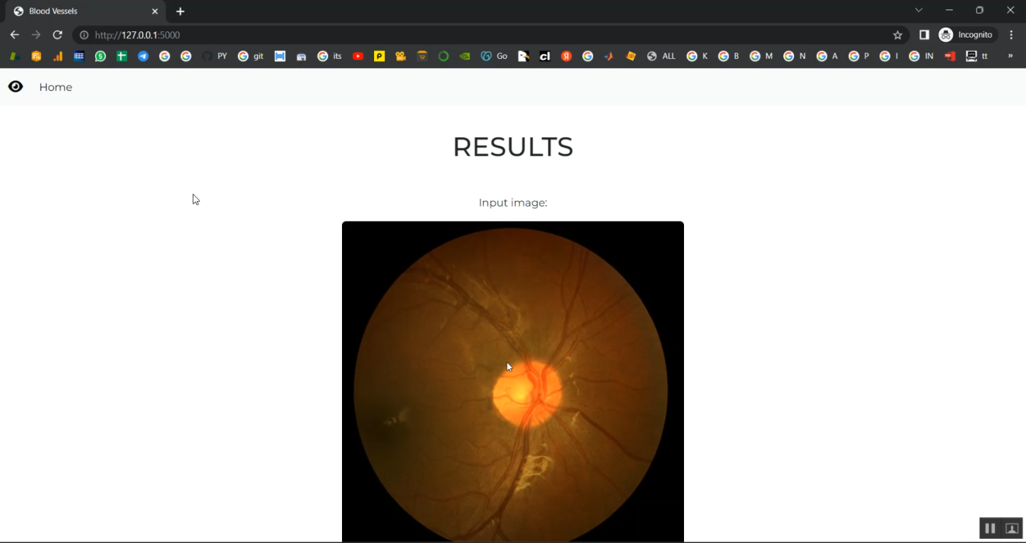
Task: Click the GitHub PY bookmark
Action: (x=215, y=56)
